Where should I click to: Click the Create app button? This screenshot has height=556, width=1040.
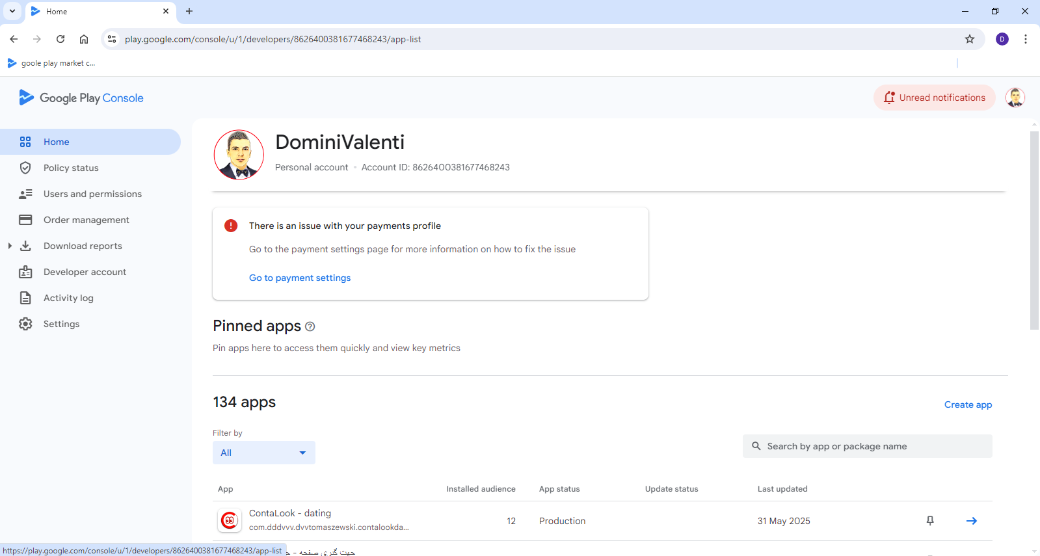(968, 404)
